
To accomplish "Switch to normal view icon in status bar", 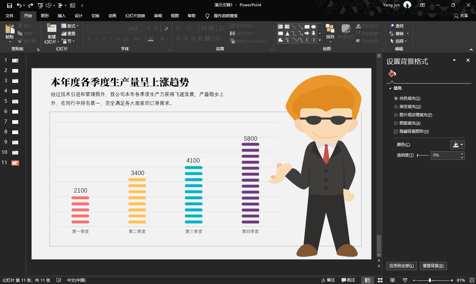I will (368, 280).
